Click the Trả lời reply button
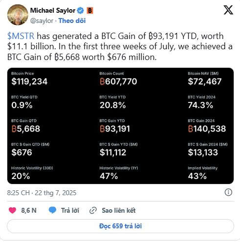Image resolution: width=240 pixels, height=242 pixels. [x=70, y=210]
